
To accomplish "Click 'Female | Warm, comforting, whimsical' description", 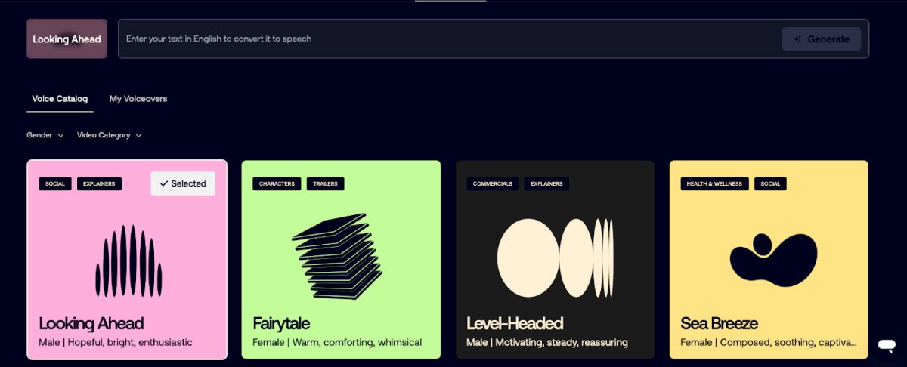I will tap(337, 342).
